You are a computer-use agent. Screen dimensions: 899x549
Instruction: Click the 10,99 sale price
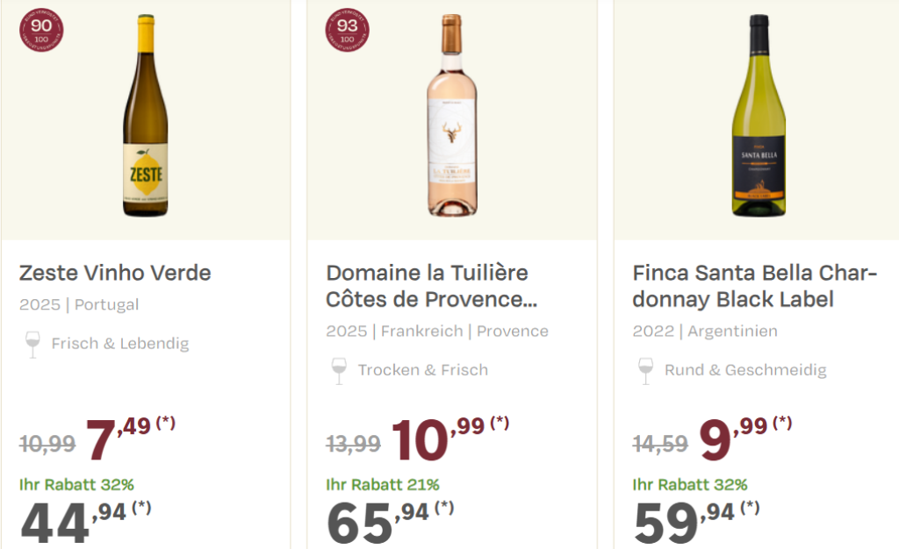tap(438, 439)
